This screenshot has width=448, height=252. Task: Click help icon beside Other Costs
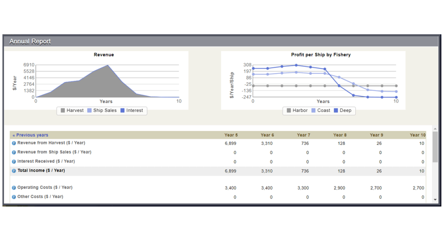click(x=14, y=197)
